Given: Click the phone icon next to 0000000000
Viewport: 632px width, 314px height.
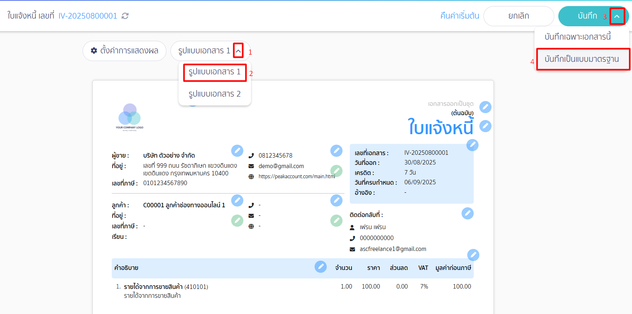Looking at the screenshot, I should coord(352,238).
